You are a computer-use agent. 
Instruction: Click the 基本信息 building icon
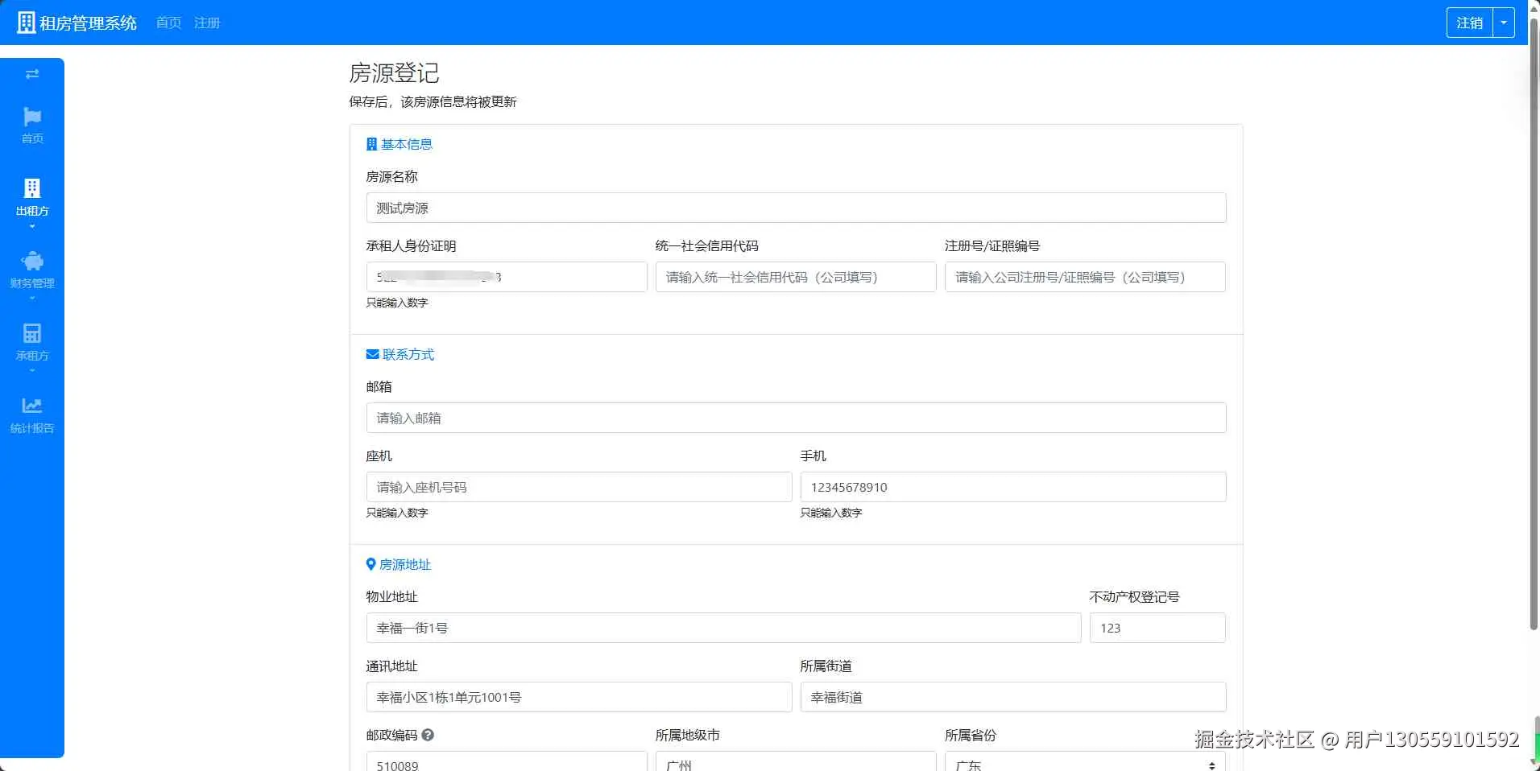pos(371,144)
